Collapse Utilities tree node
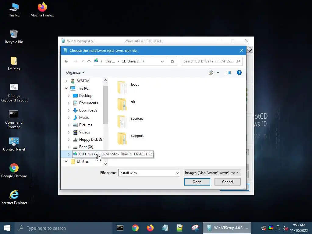The image size is (312, 234). pos(66,161)
